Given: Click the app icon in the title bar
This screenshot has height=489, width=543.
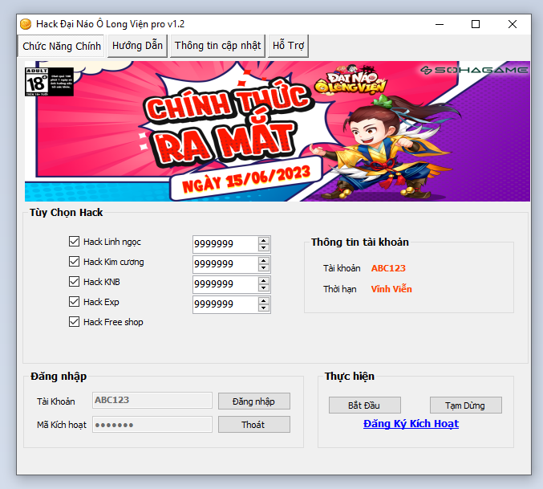Looking at the screenshot, I should 26,24.
